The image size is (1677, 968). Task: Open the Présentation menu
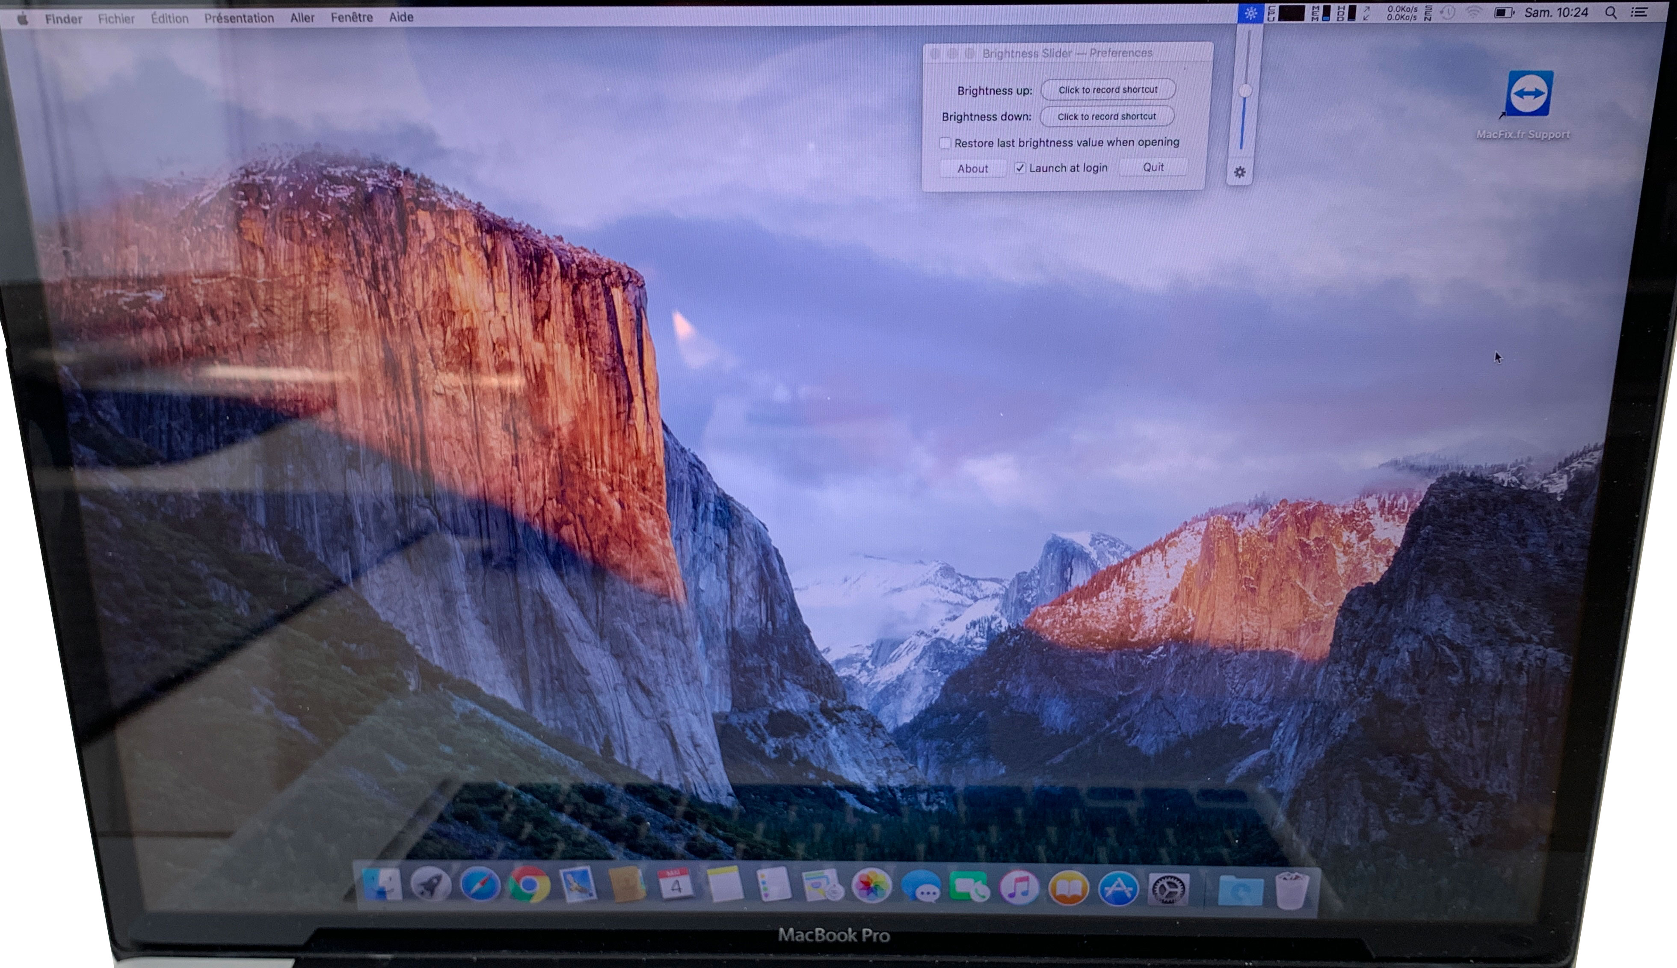click(239, 18)
